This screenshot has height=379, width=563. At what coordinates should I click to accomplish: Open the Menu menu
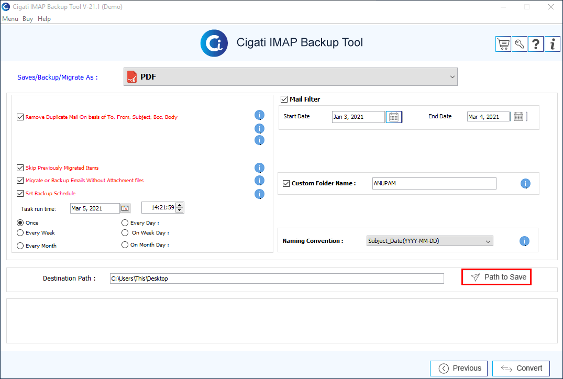click(x=10, y=19)
